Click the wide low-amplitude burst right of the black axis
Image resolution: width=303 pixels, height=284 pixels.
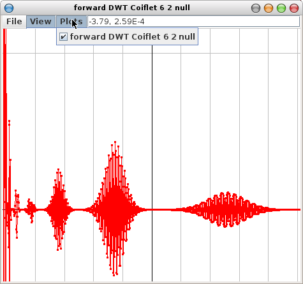[228, 210]
